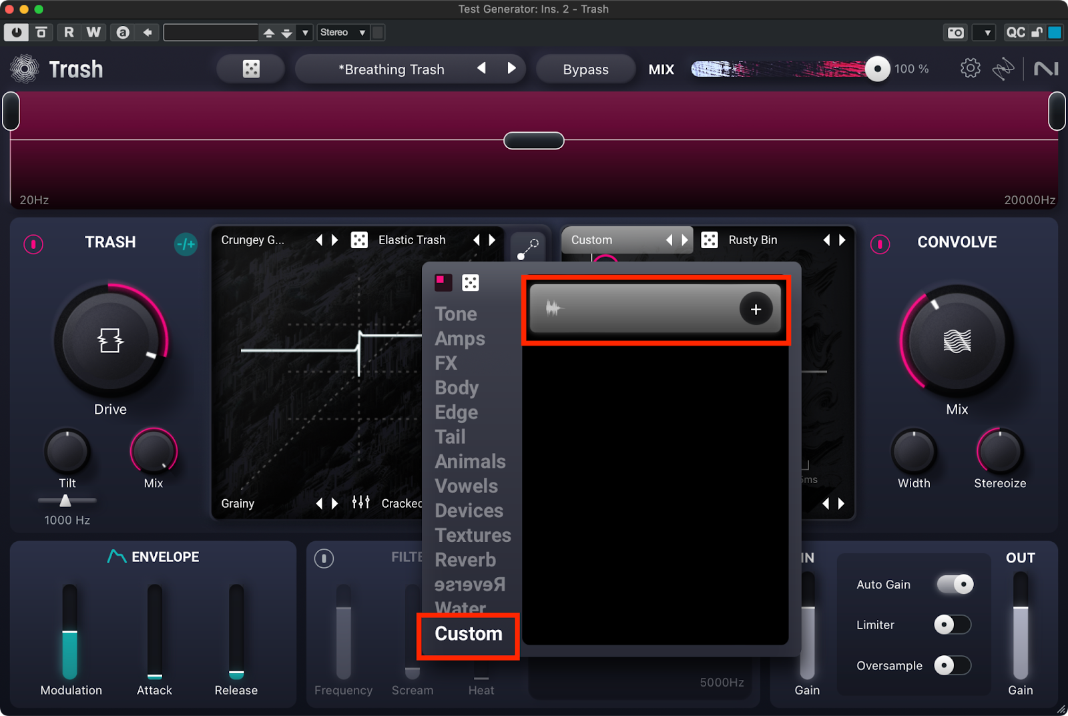Enable the Limiter switch
Image resolution: width=1068 pixels, height=716 pixels.
tap(953, 625)
